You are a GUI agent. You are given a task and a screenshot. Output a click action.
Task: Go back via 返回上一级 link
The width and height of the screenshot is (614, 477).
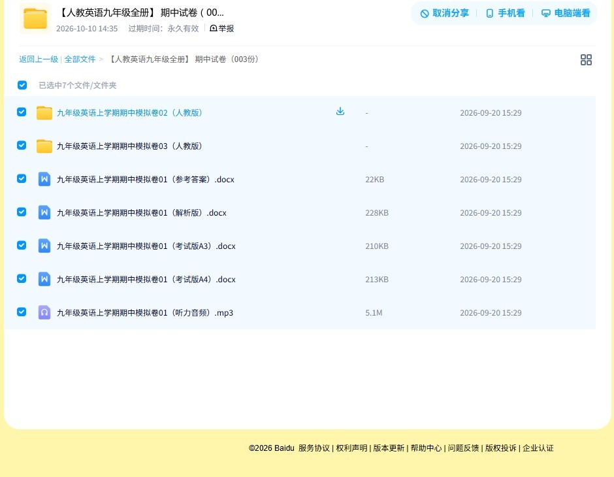point(39,59)
